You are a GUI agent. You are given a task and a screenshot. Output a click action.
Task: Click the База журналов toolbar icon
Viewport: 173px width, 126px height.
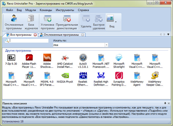31,22
